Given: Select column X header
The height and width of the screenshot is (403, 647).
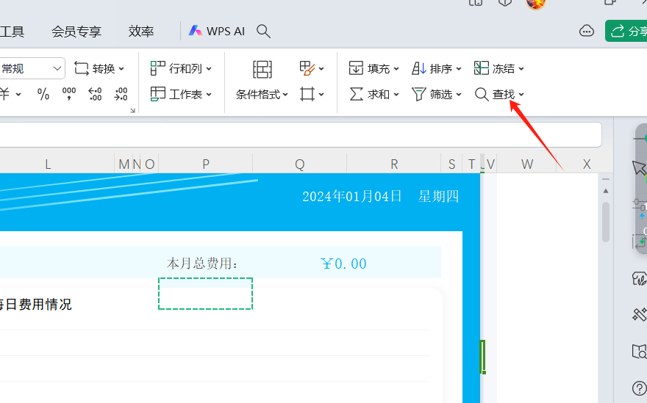Looking at the screenshot, I should click(x=587, y=164).
